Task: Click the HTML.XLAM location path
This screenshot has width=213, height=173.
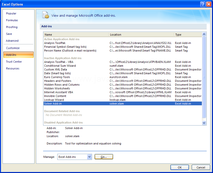Action: pyautogui.click(x=140, y=92)
